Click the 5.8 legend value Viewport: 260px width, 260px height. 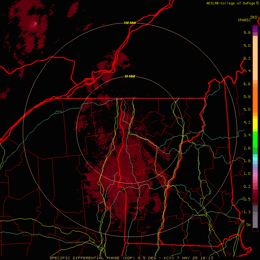[x=247, y=97]
